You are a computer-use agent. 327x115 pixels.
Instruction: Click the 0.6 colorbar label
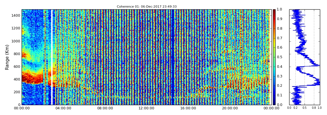tap(279, 47)
